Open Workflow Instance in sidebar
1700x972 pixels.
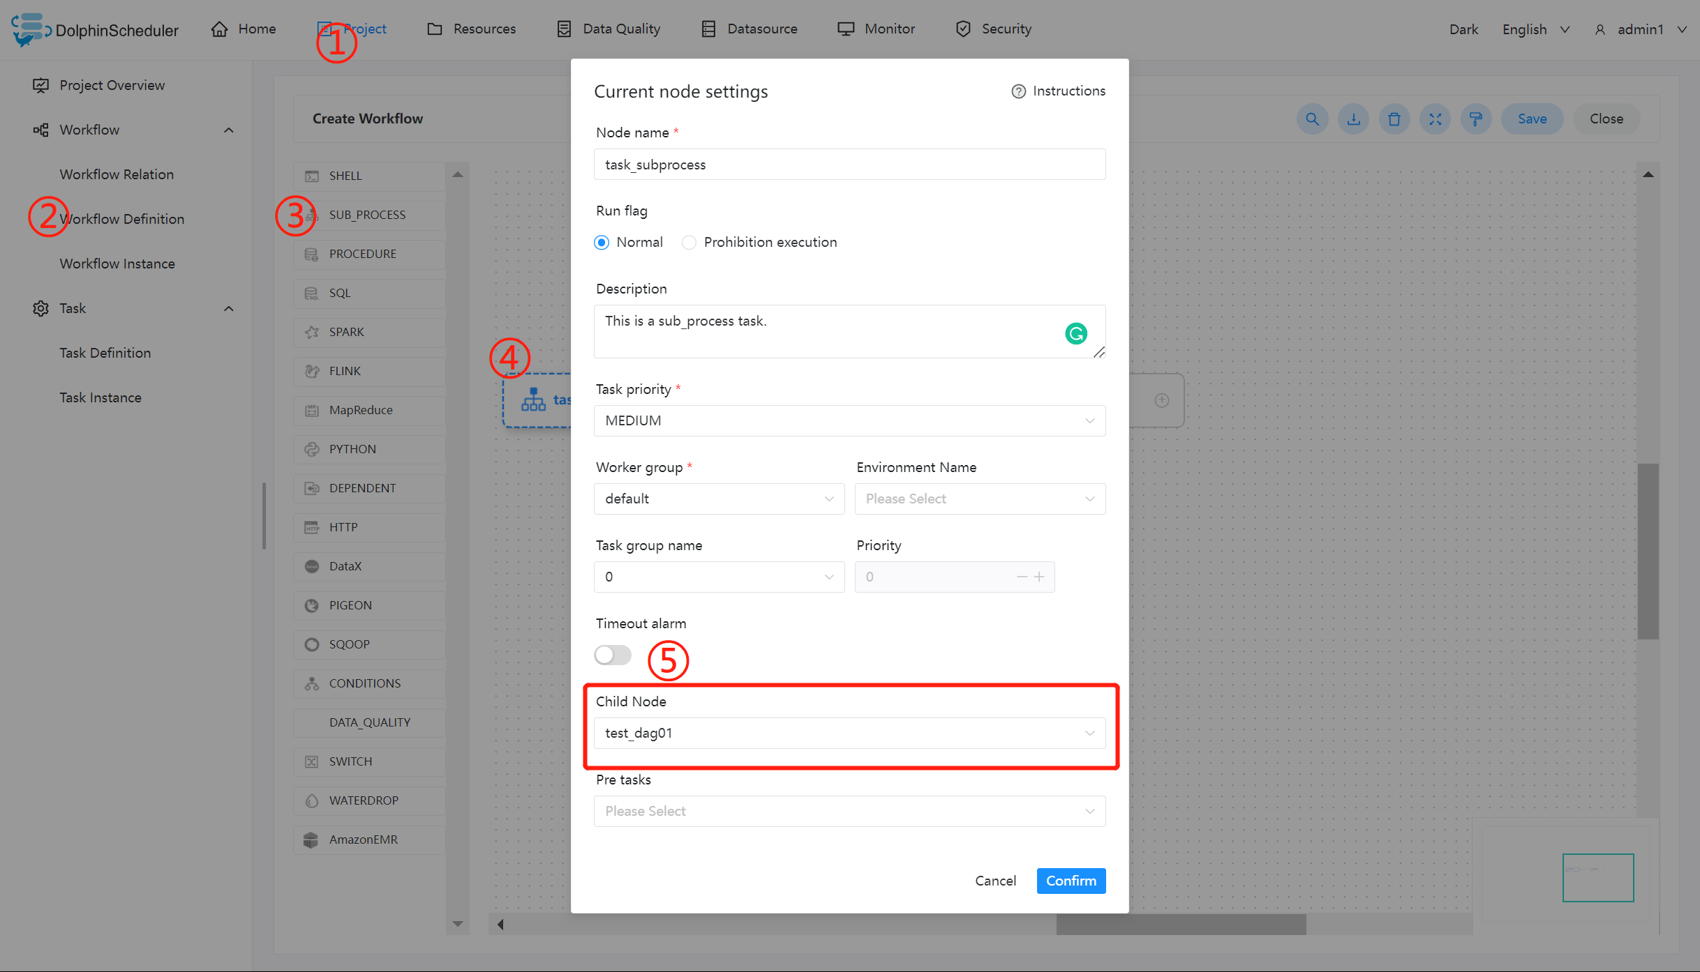pos(117,264)
